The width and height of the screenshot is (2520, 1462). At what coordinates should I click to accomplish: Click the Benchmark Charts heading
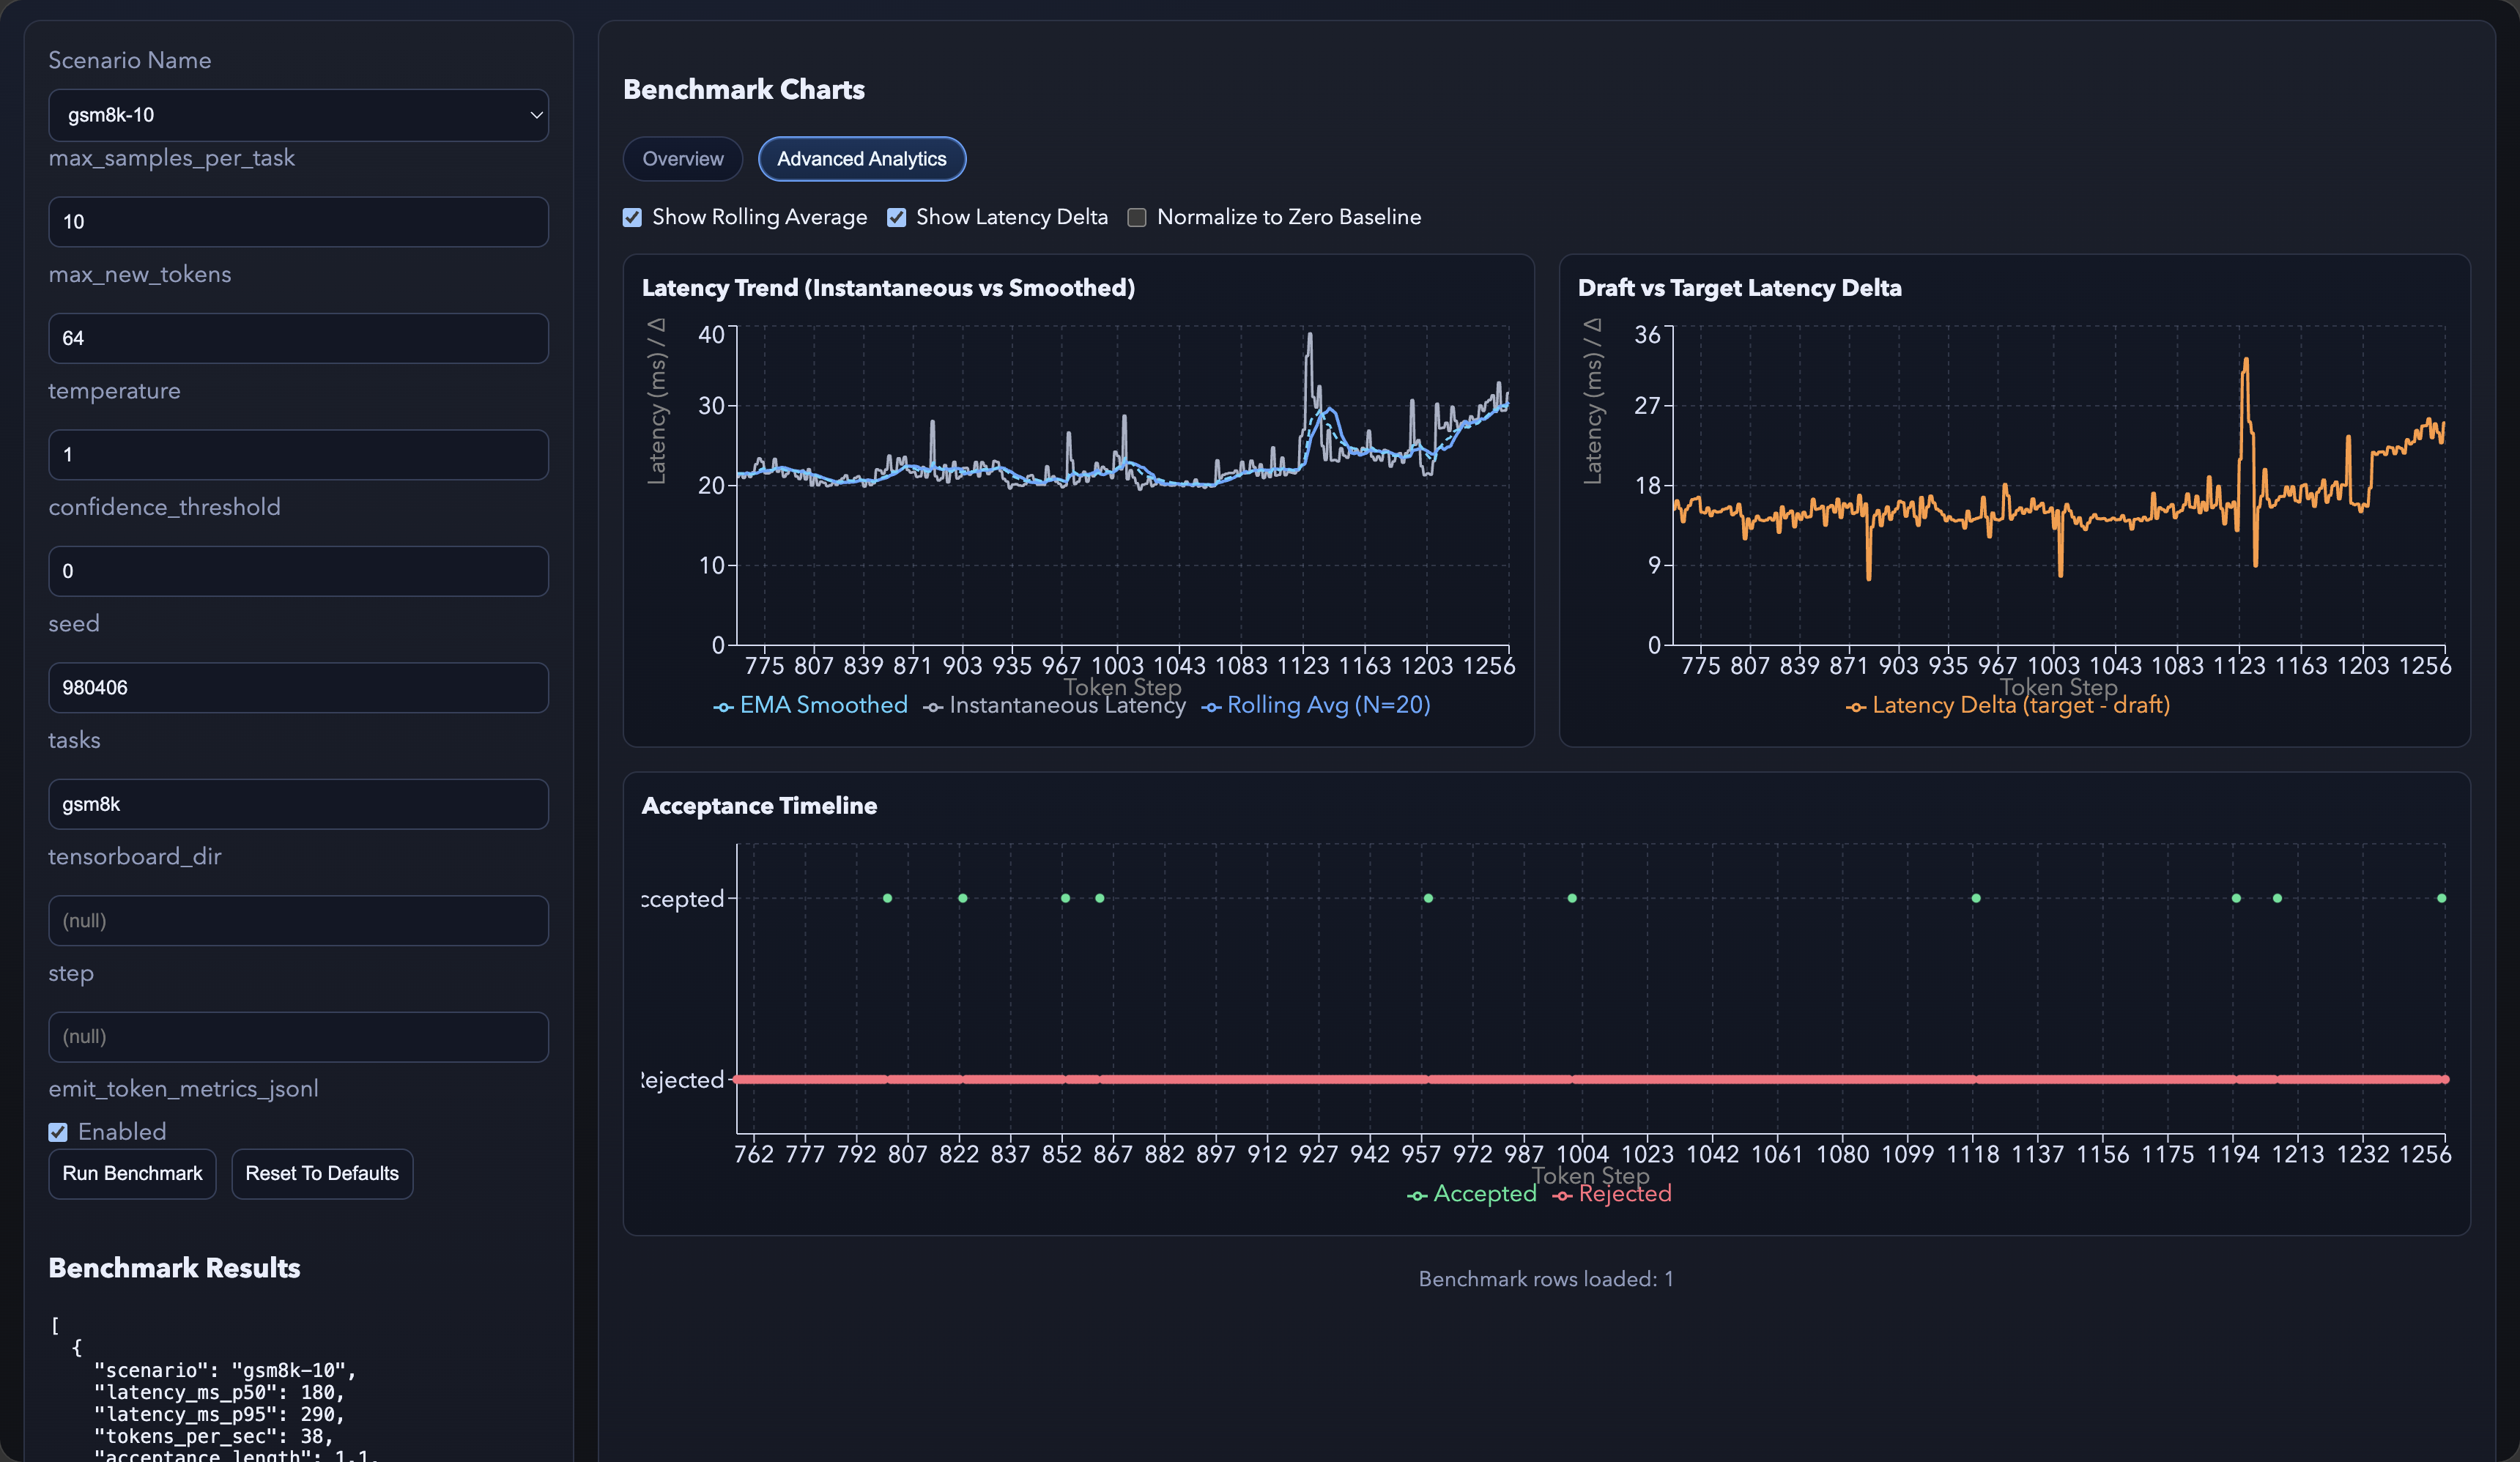744,90
